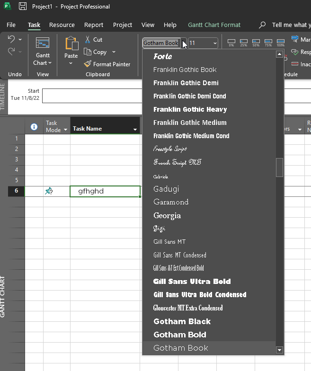Click the Save icon in title bar
This screenshot has height=371, width=311.
click(x=23, y=6)
